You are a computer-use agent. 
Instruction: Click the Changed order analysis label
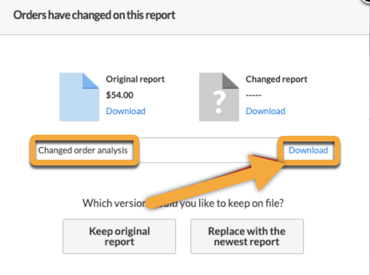[83, 151]
